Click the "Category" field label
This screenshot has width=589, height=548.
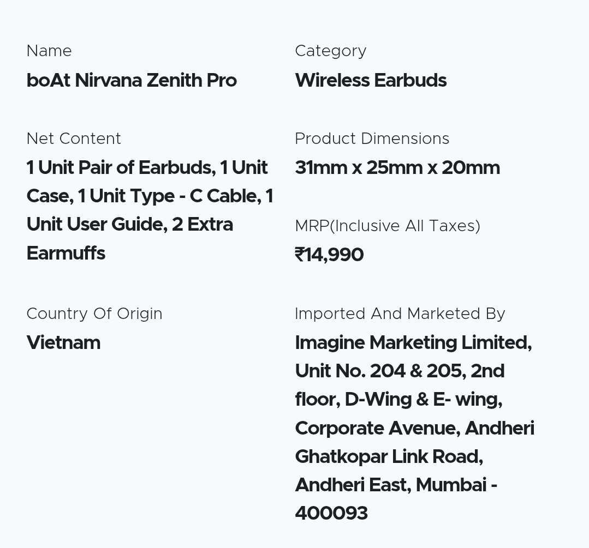330,51
